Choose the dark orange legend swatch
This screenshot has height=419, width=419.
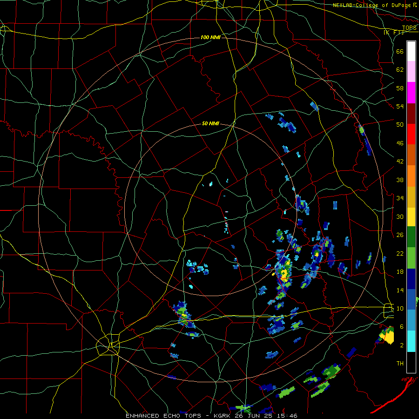[x=411, y=155]
